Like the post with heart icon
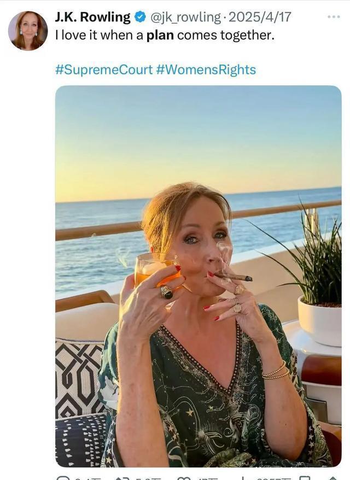Screen dimensions: 350x480 point(184,478)
